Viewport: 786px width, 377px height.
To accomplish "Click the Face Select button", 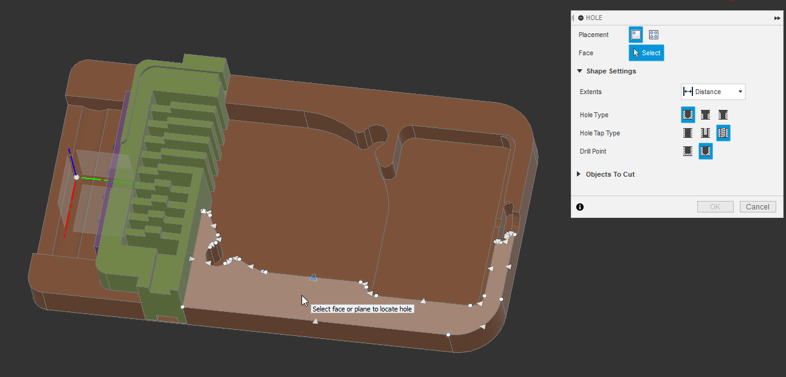I will pos(646,53).
